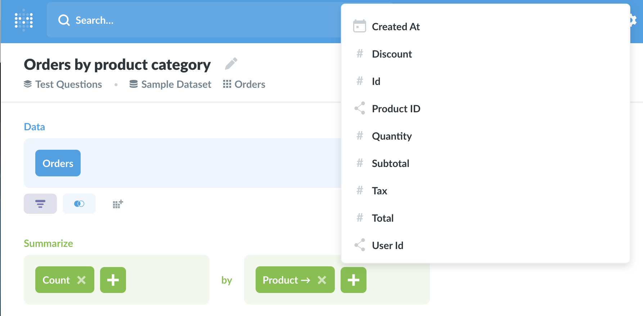The height and width of the screenshot is (316, 643).
Task: Click the database icon before Sample Dataset
Action: (x=133, y=84)
